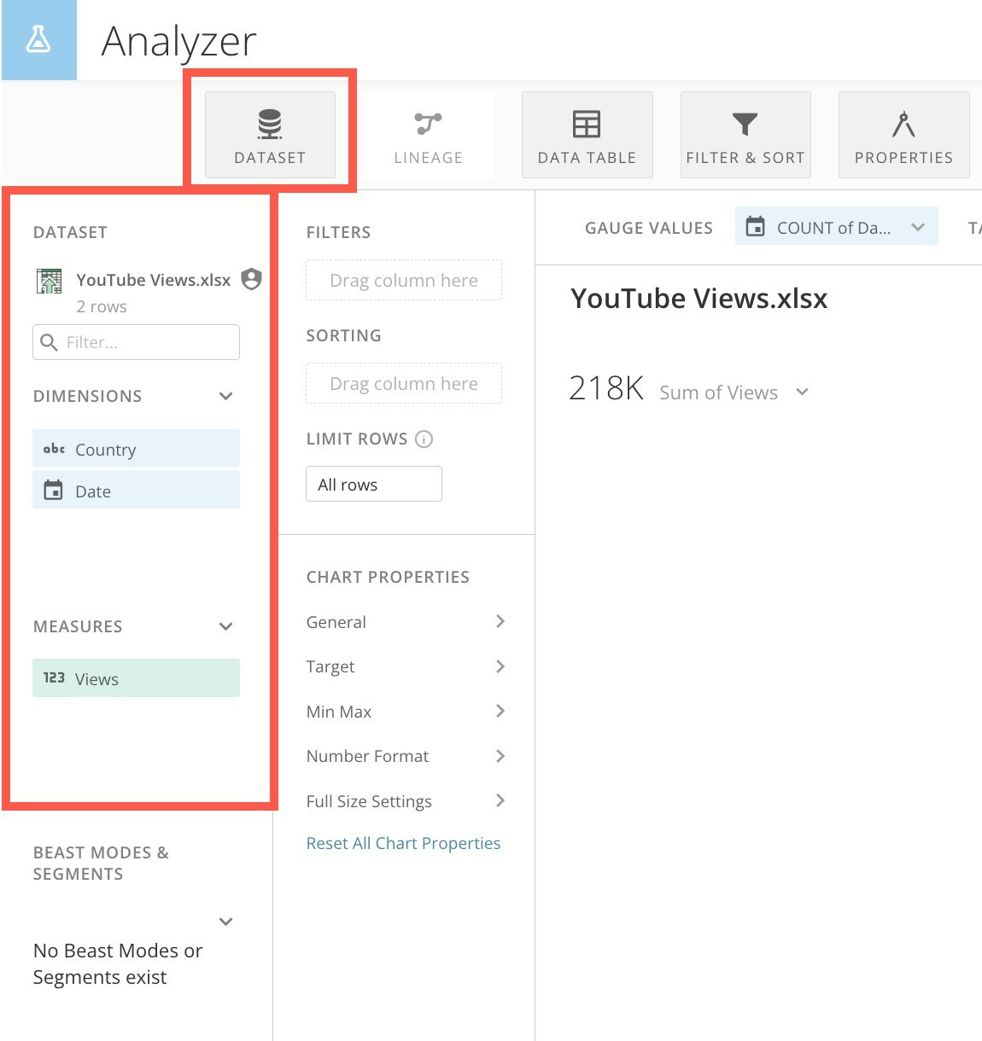
Task: Open the Filter & Sort panel
Action: click(x=745, y=135)
